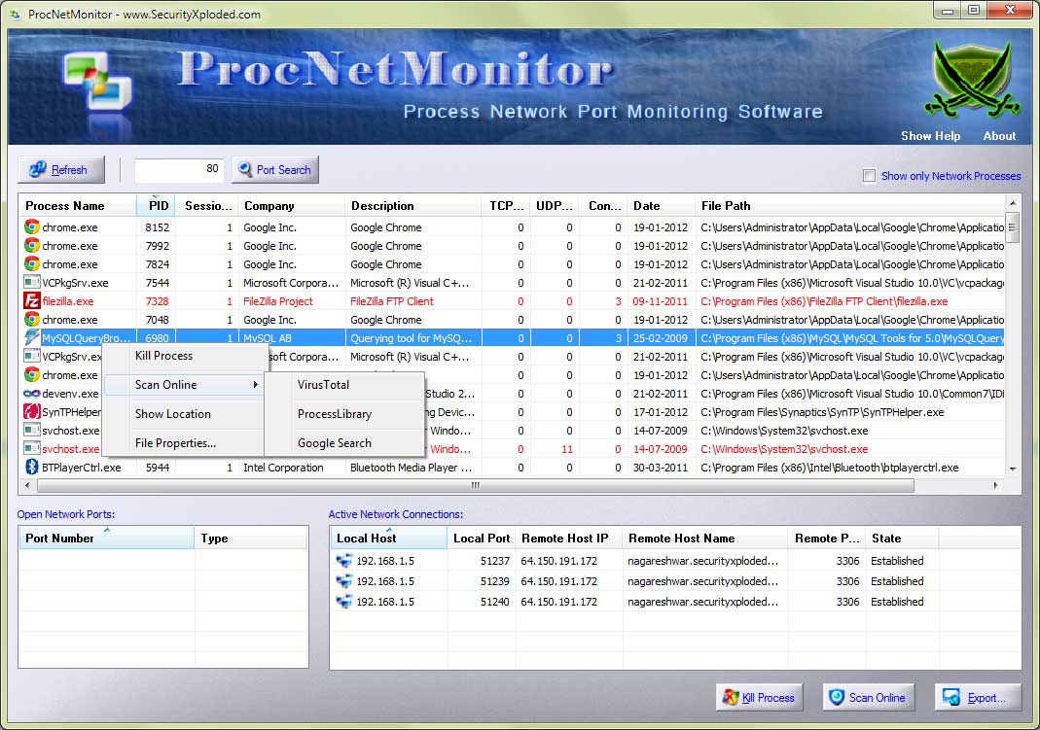Enable Show only Network Processes checkbox
The image size is (1040, 730).
869,176
